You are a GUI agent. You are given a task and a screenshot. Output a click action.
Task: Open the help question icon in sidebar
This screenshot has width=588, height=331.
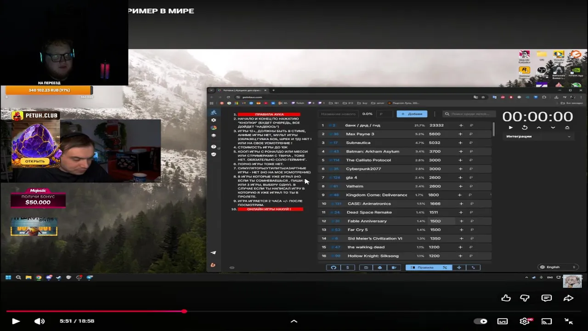pyautogui.click(x=213, y=147)
